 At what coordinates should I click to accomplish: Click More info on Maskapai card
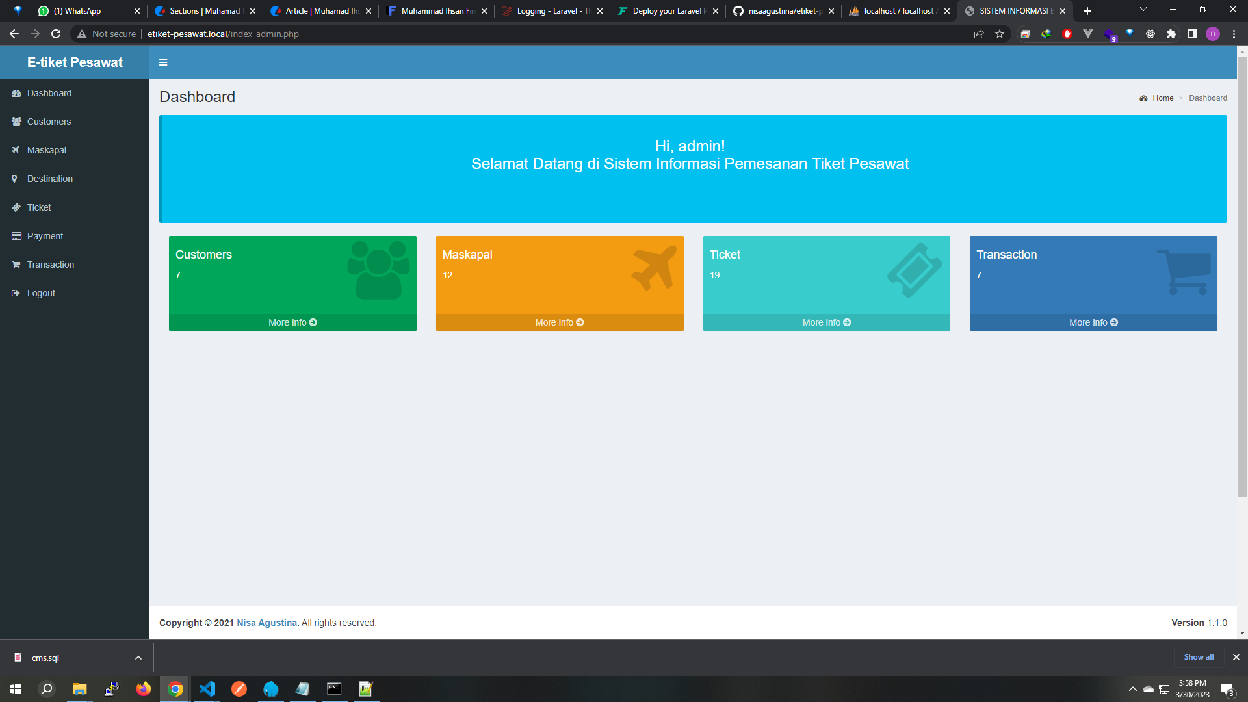pos(560,322)
